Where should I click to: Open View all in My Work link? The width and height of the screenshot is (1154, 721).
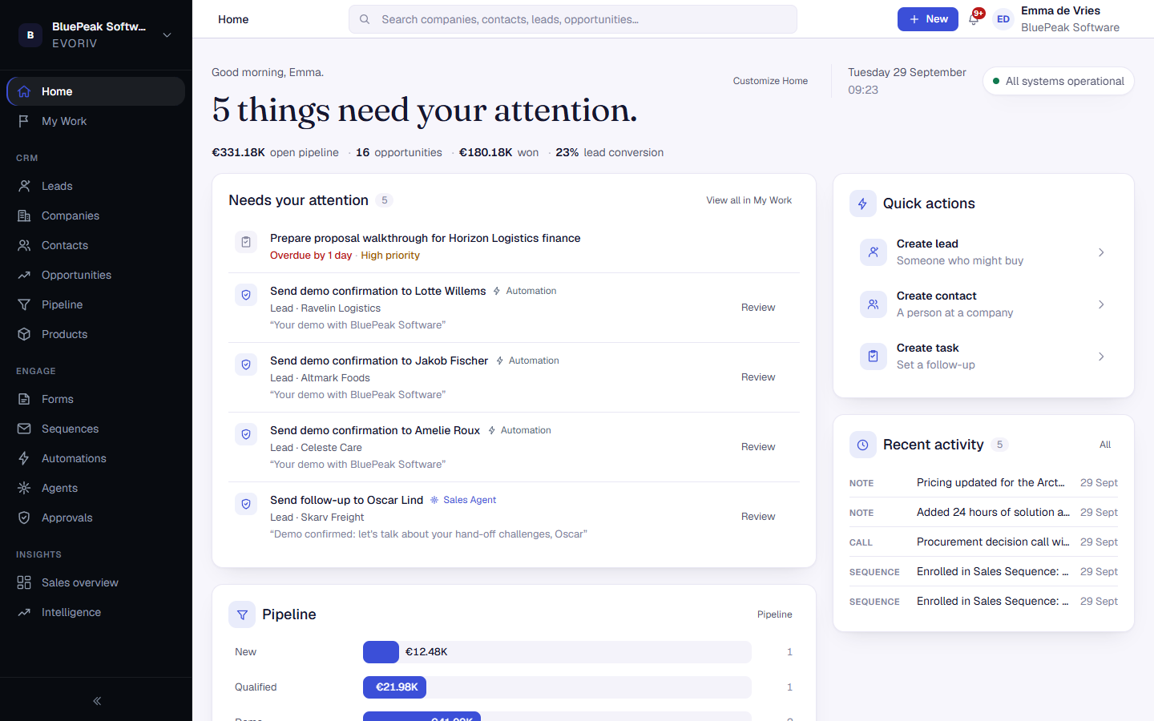pos(748,200)
